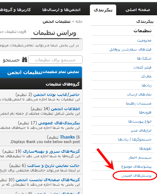Open مستندات راهنما sidebar link
This screenshot has height=194, width=157.
pos(139,104)
